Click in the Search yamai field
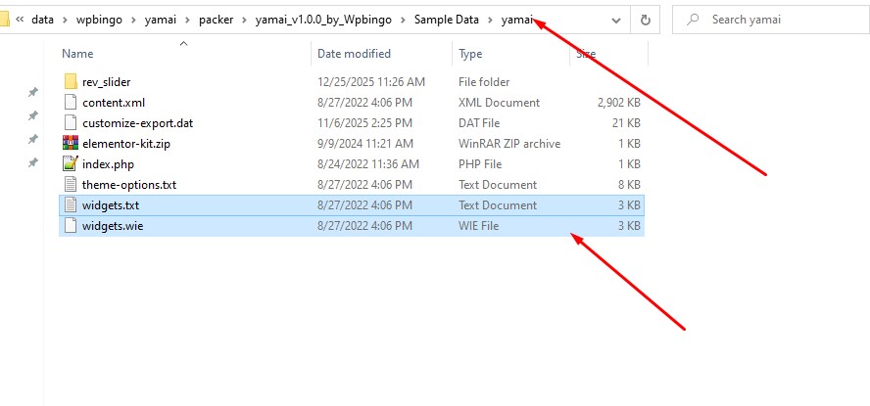This screenshot has height=406, width=870. pyautogui.click(x=774, y=20)
